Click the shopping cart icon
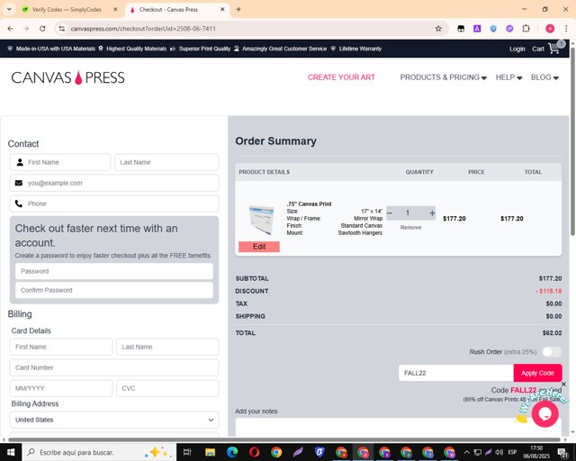Viewport: 576px width, 461px height. (x=554, y=49)
